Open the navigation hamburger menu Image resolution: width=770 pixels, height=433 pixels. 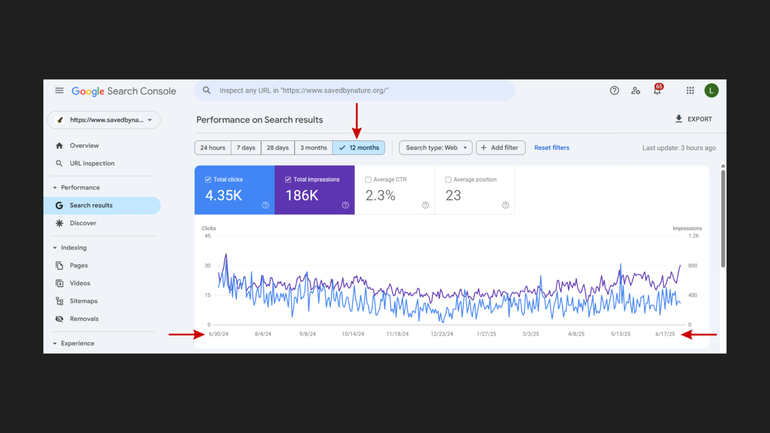click(x=59, y=90)
